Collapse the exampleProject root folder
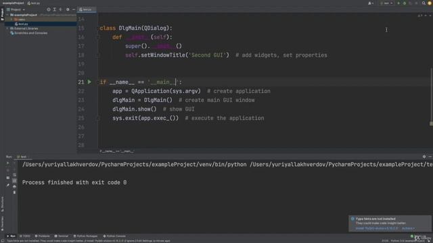The image size is (433, 243). (7, 15)
